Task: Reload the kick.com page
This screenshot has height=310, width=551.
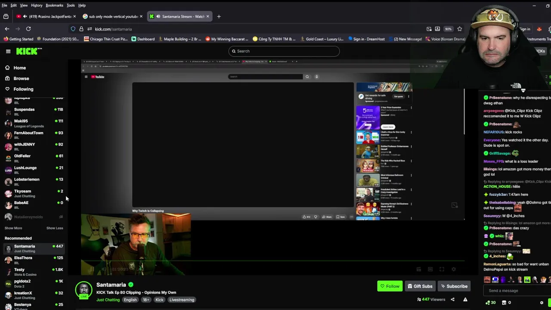Action: tap(28, 29)
